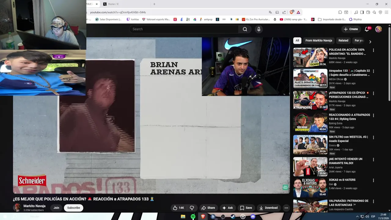Open Valorant esports bookmark

point(156,19)
